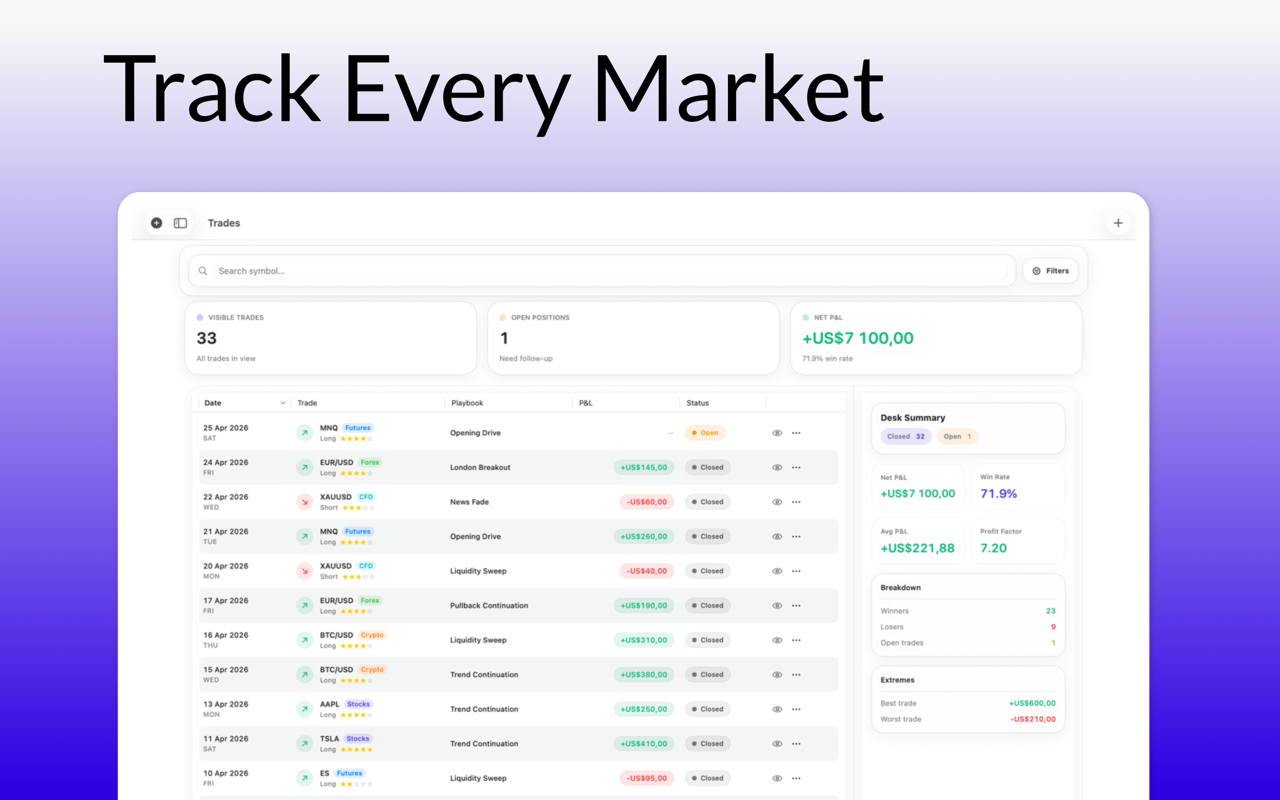Click the Futures tag on 25 Apr MNQ
This screenshot has height=800, width=1280.
[x=357, y=428]
